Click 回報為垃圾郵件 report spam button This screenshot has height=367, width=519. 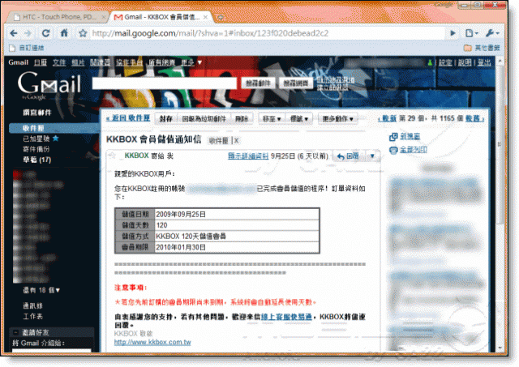click(x=204, y=119)
